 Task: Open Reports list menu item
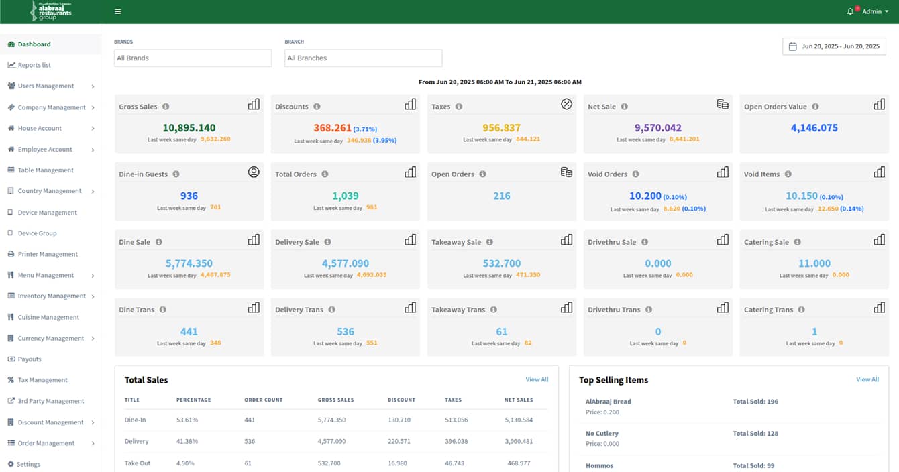50,65
